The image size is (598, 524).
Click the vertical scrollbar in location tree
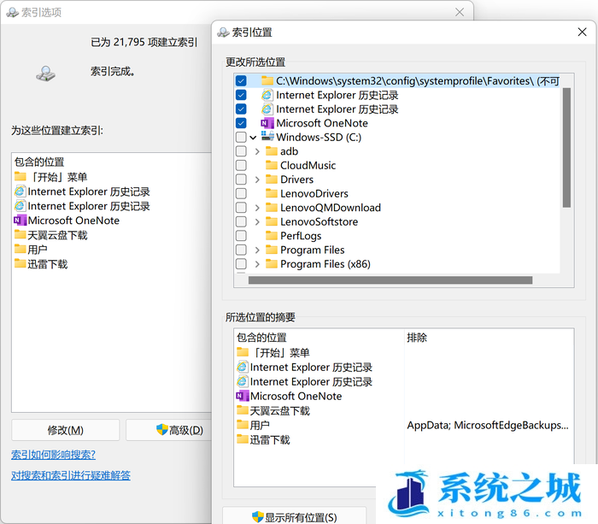coord(566,147)
